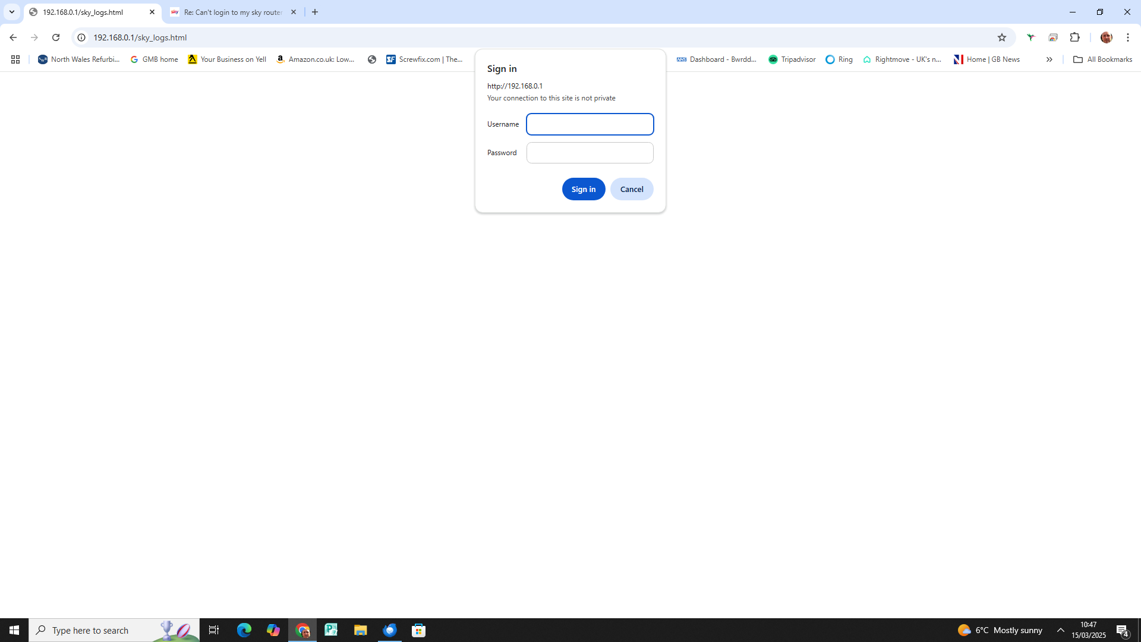Open the Extensions puzzle-piece icon
1141x642 pixels.
click(1075, 37)
